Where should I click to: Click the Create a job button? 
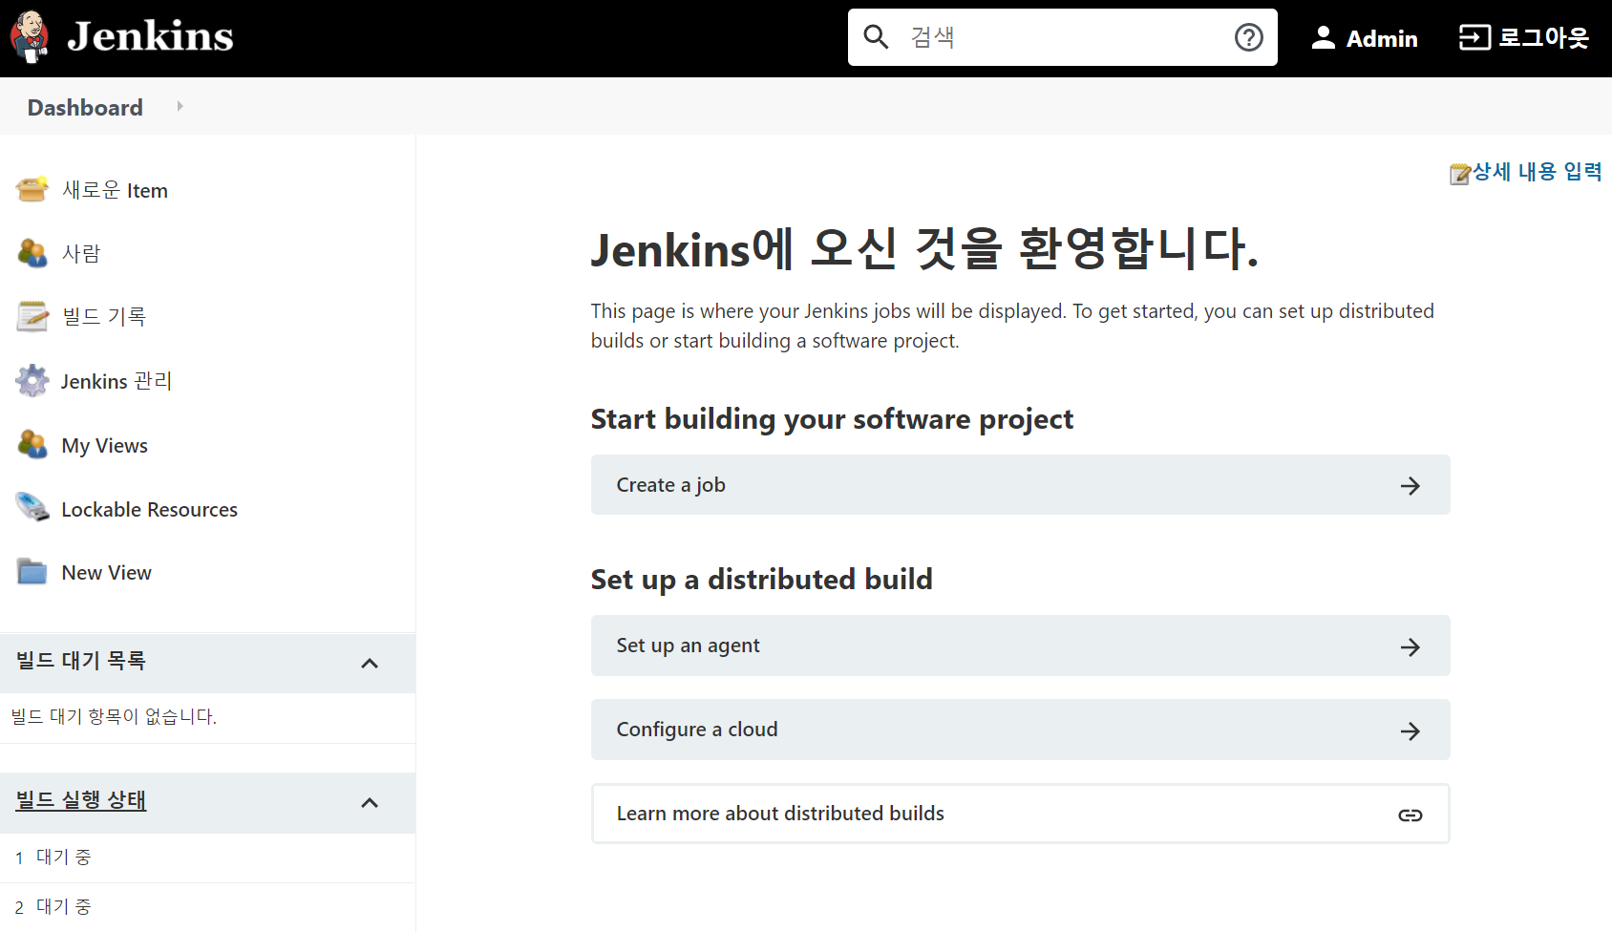click(1020, 484)
